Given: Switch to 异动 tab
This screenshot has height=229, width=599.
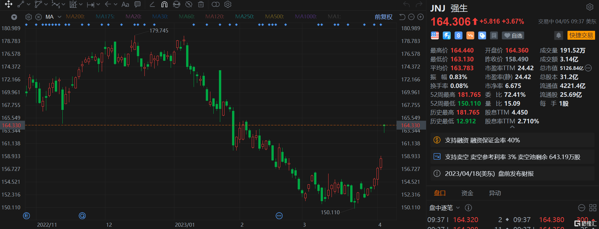Looking at the screenshot, I should (x=495, y=193).
